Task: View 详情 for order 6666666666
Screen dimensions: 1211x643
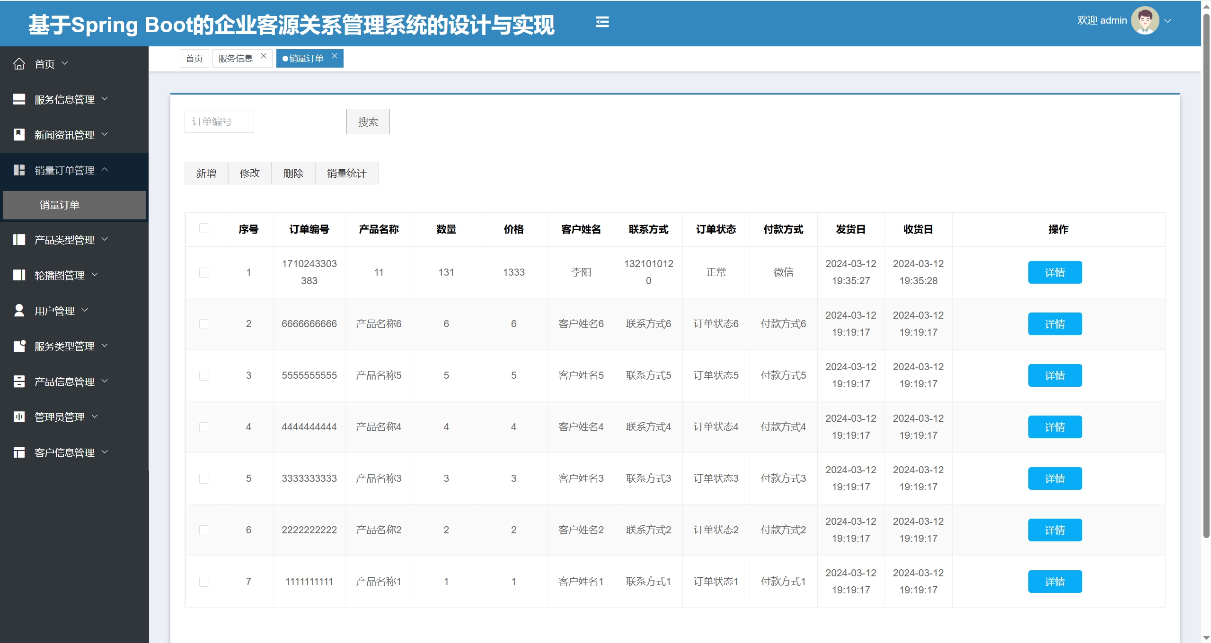Action: (1055, 324)
